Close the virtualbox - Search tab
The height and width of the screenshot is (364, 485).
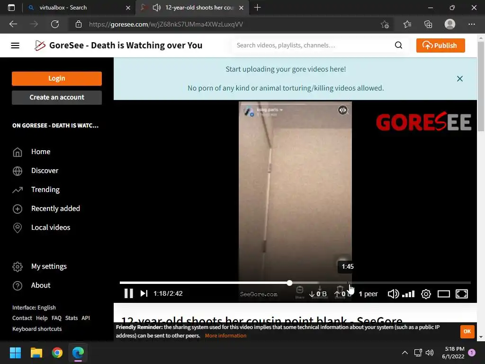pos(128,8)
